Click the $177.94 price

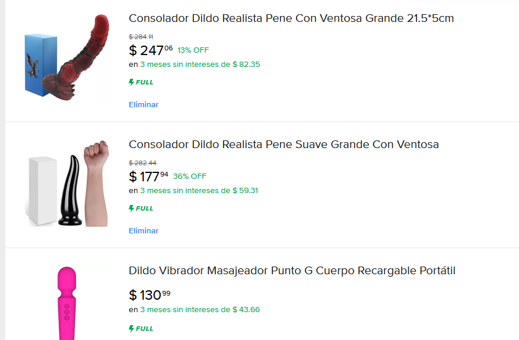tap(148, 177)
